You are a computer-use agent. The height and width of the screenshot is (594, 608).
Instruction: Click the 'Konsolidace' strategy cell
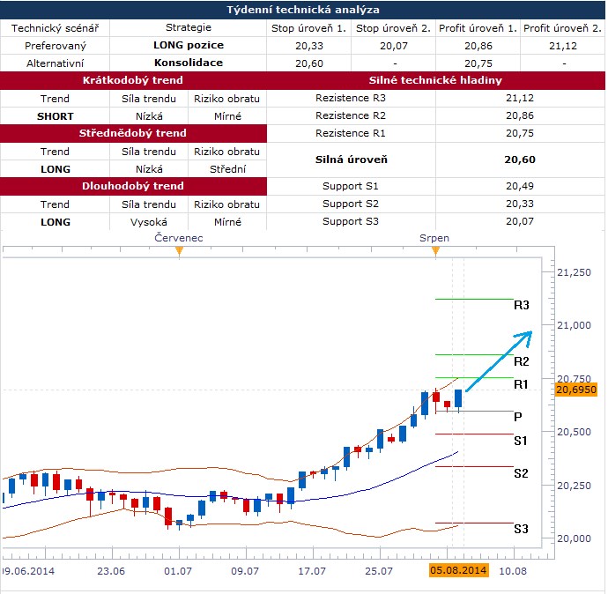(189, 63)
